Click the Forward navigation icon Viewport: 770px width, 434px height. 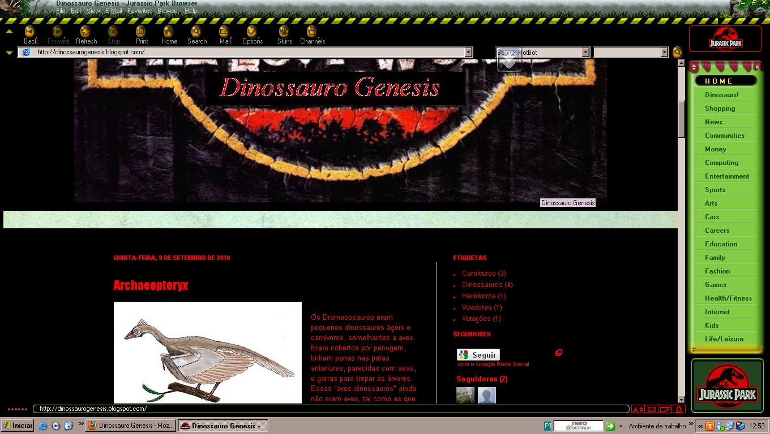click(58, 34)
